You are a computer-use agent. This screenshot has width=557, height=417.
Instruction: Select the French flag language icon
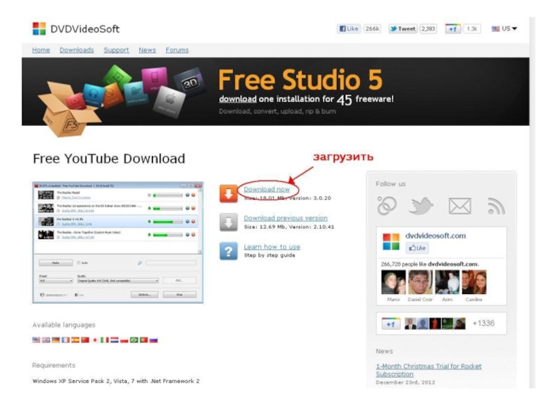[x=65, y=340]
